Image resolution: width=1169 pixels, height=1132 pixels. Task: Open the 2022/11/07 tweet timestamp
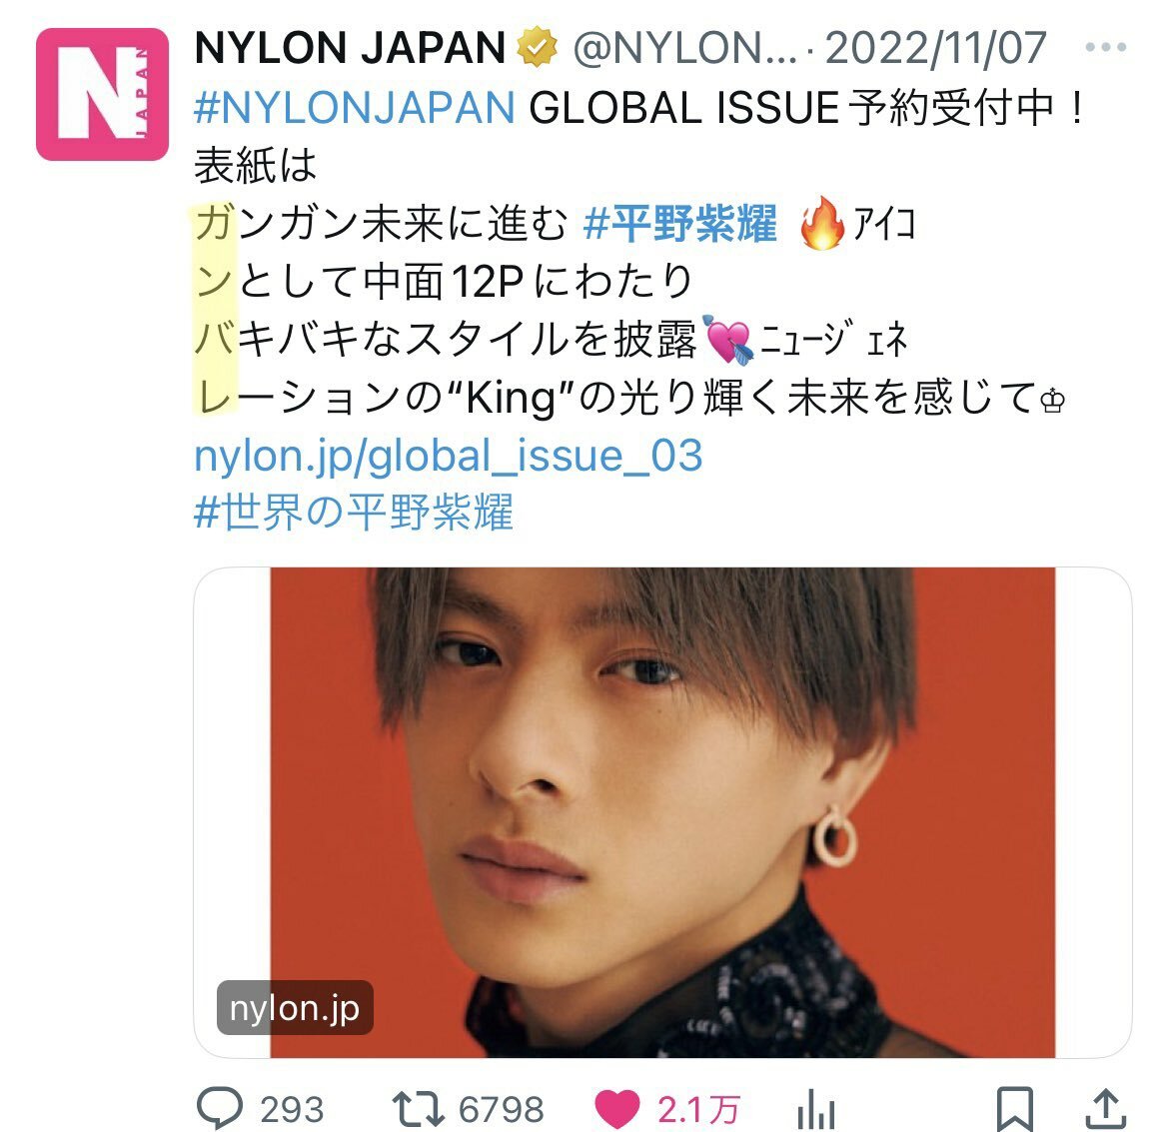point(936,48)
